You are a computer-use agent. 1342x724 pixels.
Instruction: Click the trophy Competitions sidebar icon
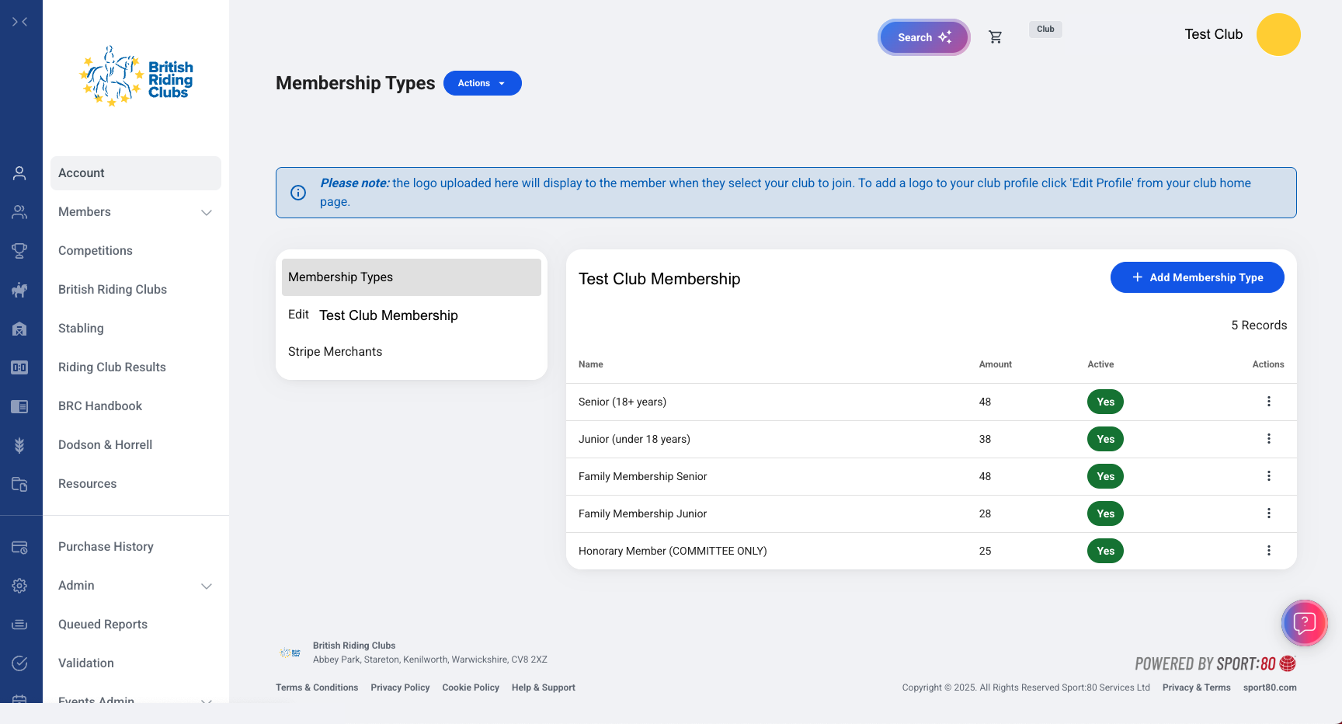point(19,251)
